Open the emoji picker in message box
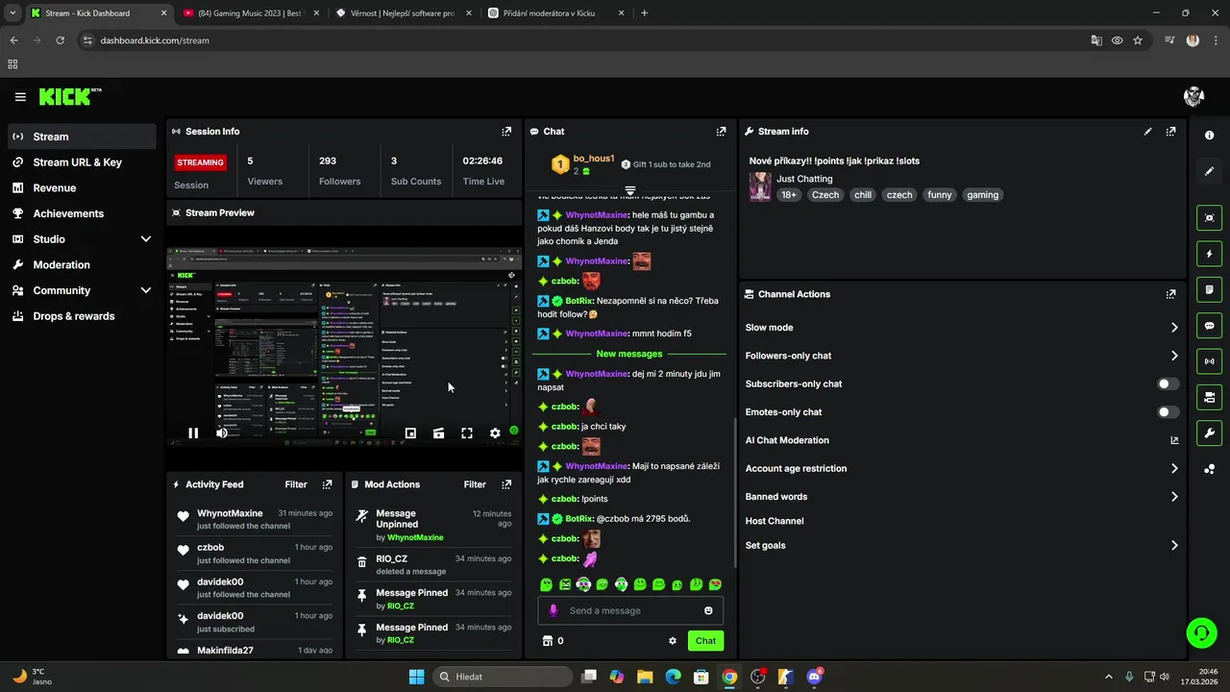The image size is (1230, 692). tap(708, 610)
